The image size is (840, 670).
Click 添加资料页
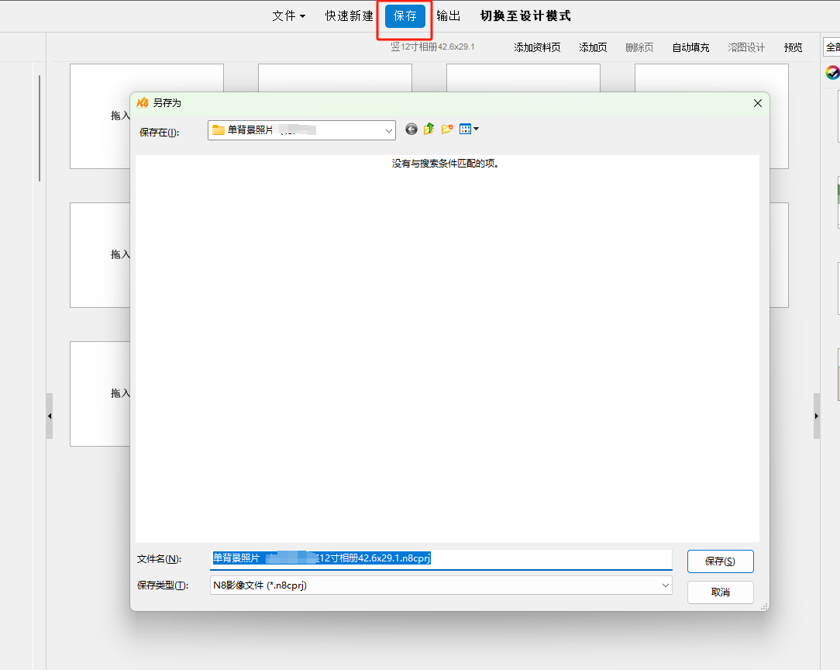pos(537,47)
